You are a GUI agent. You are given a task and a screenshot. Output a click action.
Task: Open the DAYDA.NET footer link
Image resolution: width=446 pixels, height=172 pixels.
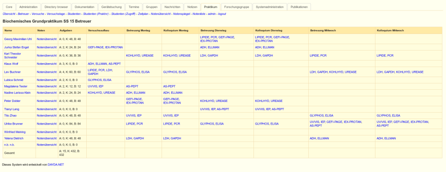click(x=56, y=164)
